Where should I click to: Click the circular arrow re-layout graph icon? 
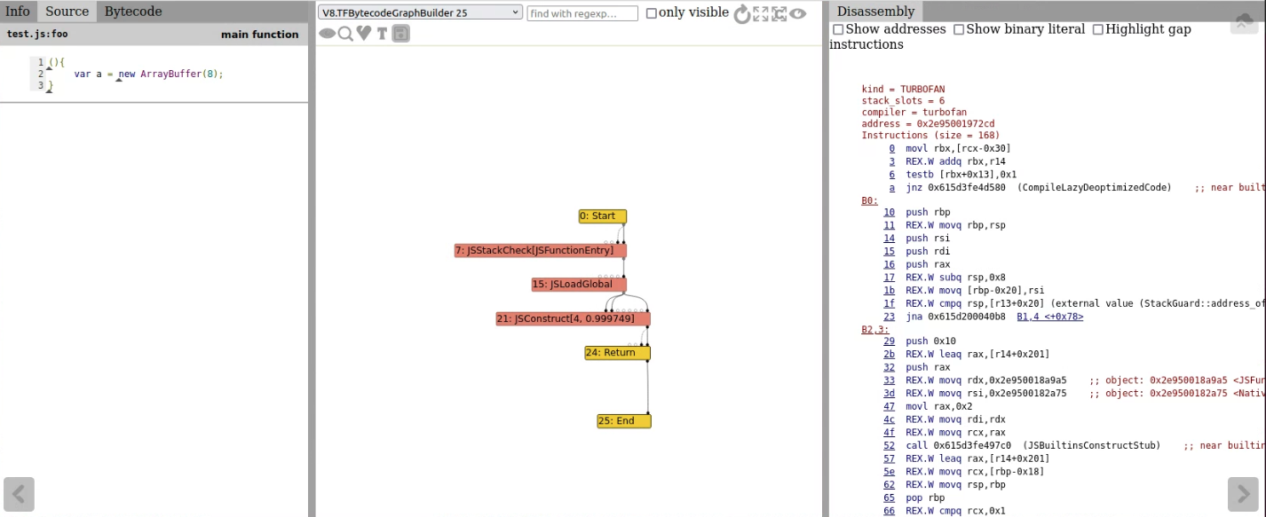(742, 13)
